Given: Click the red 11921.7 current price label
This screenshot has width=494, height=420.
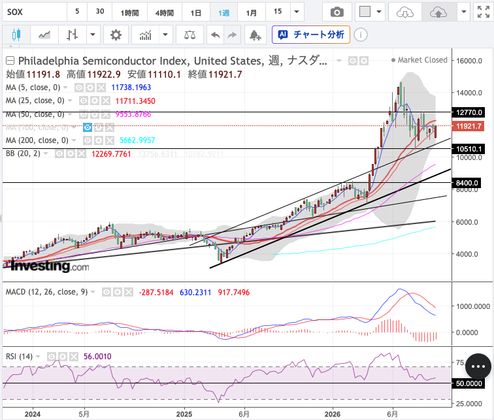Looking at the screenshot, I should 468,126.
